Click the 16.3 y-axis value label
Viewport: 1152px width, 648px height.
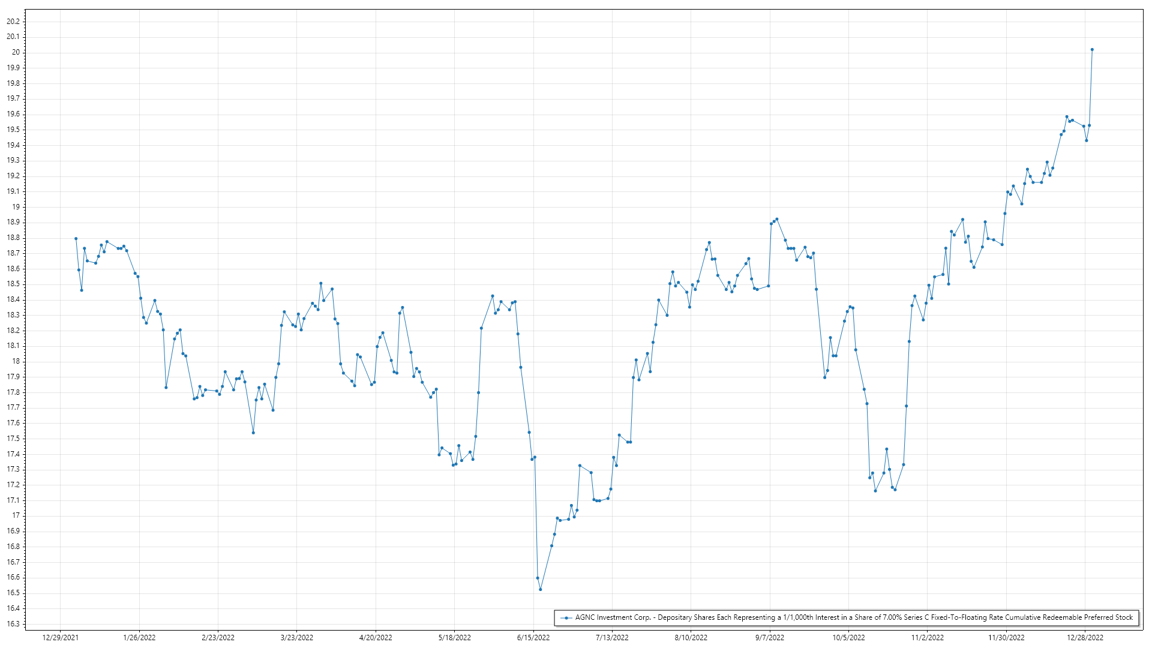[13, 624]
